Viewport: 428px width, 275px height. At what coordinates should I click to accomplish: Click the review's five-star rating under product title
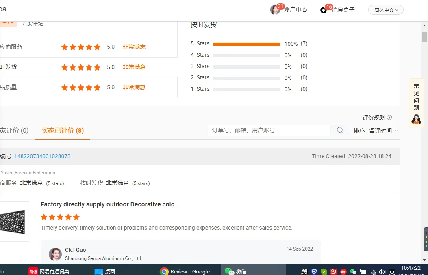pyautogui.click(x=60, y=217)
